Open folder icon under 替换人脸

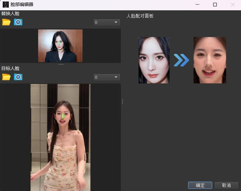coord(6,22)
